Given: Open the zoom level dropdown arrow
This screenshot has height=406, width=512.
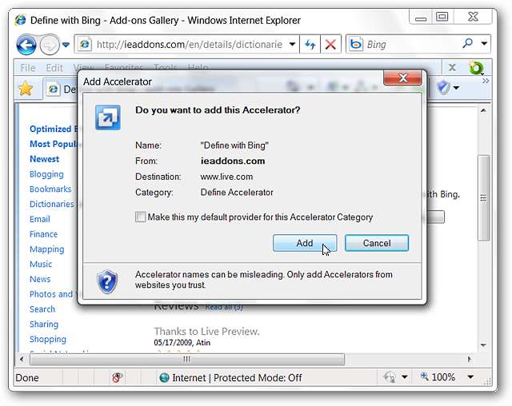Looking at the screenshot, I should [470, 377].
